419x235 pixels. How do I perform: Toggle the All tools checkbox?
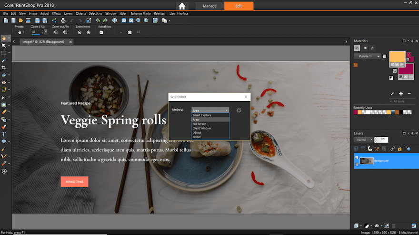tap(390, 101)
